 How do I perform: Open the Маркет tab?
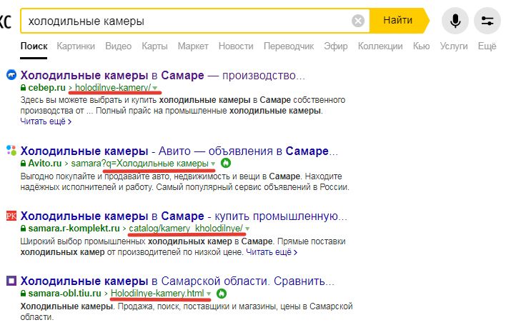pyautogui.click(x=193, y=46)
